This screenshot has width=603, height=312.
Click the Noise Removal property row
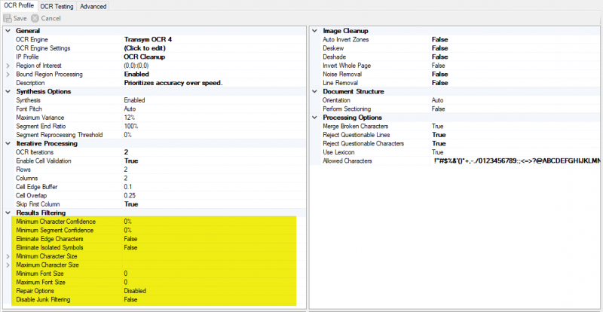click(x=461, y=75)
